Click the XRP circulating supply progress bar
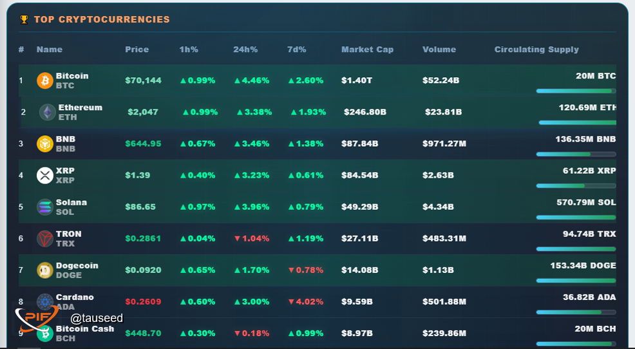This screenshot has width=635, height=349. [x=576, y=186]
